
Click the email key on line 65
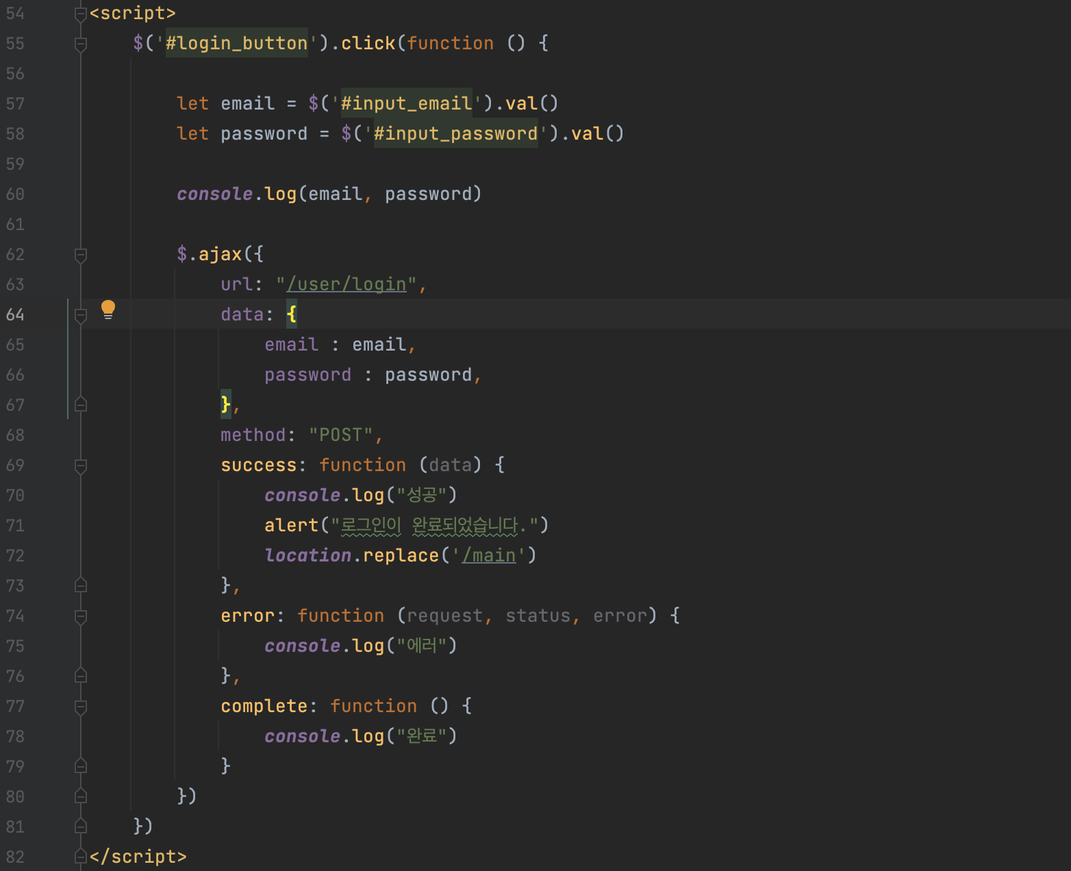[292, 344]
